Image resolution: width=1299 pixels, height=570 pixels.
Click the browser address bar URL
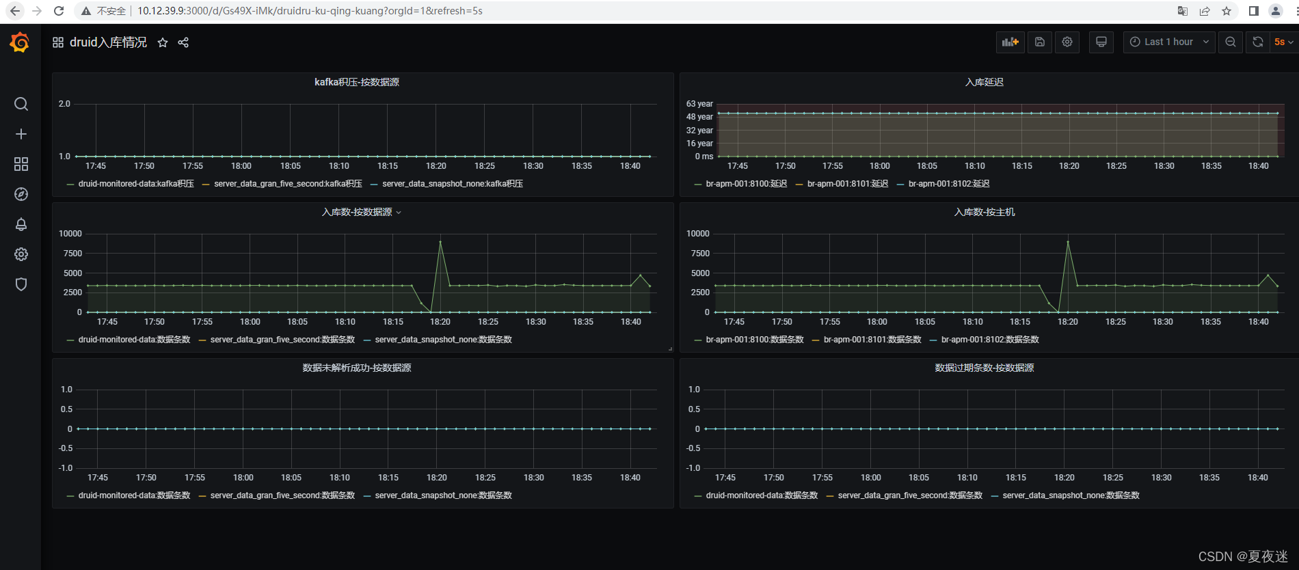(310, 11)
